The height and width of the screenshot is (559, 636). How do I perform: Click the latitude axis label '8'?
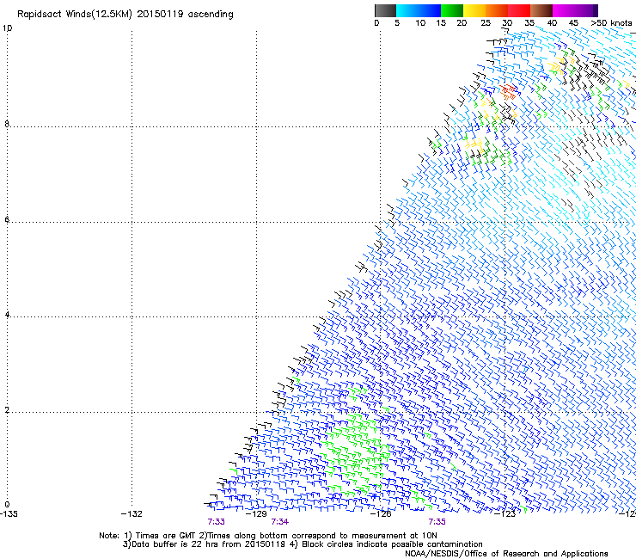point(7,124)
